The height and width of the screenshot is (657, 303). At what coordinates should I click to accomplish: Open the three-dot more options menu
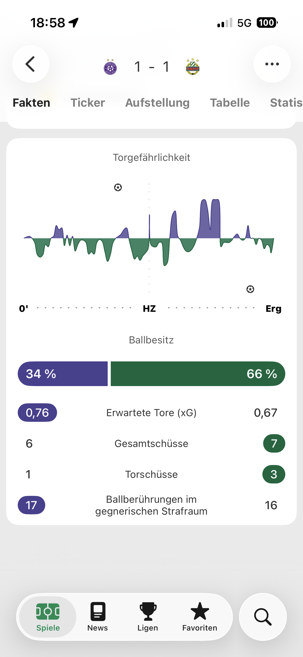coord(272,64)
